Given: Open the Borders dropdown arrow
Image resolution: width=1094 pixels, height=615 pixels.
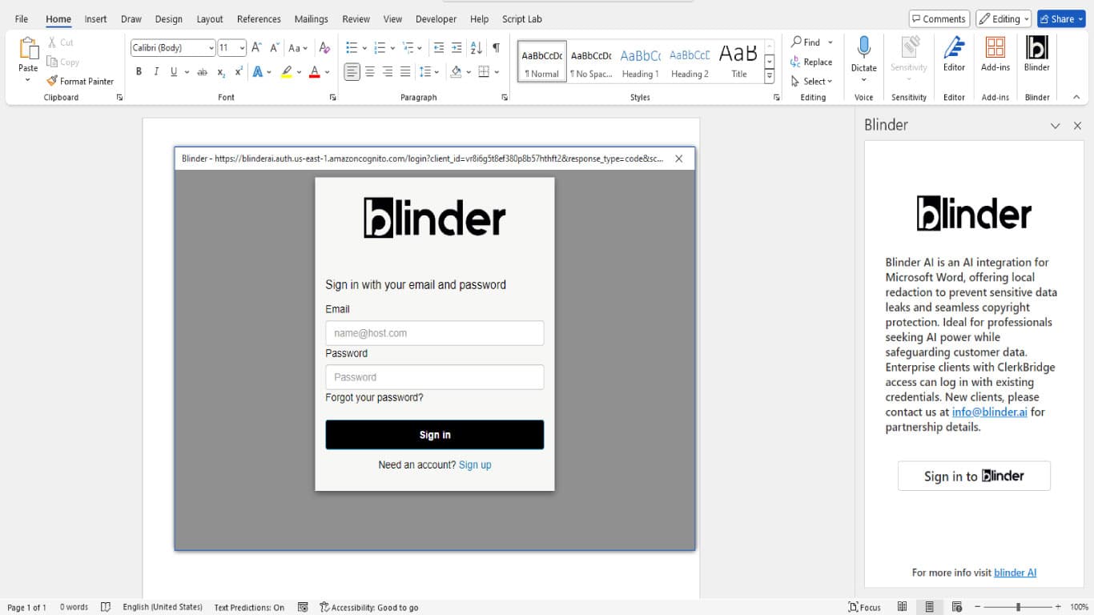Looking at the screenshot, I should pyautogui.click(x=497, y=72).
